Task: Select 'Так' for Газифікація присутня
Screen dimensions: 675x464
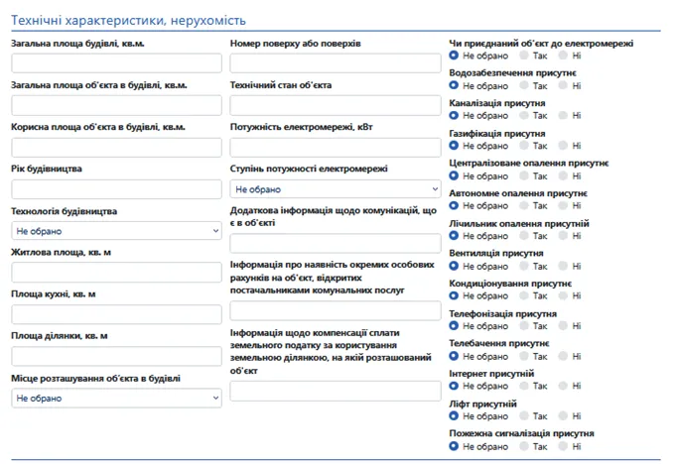Action: [523, 146]
